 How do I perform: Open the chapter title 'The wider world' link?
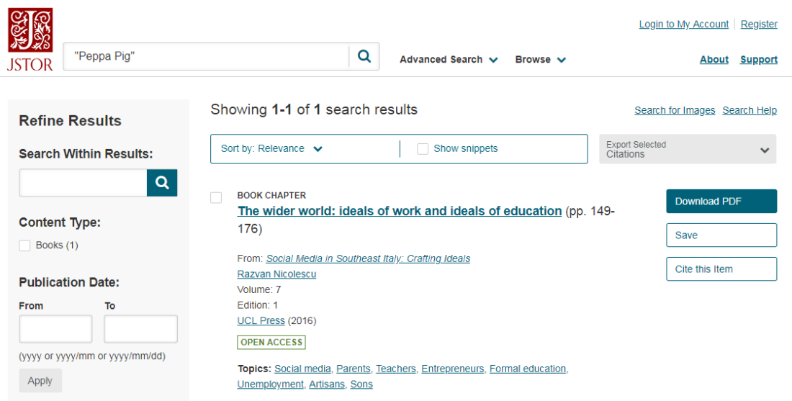coord(400,211)
